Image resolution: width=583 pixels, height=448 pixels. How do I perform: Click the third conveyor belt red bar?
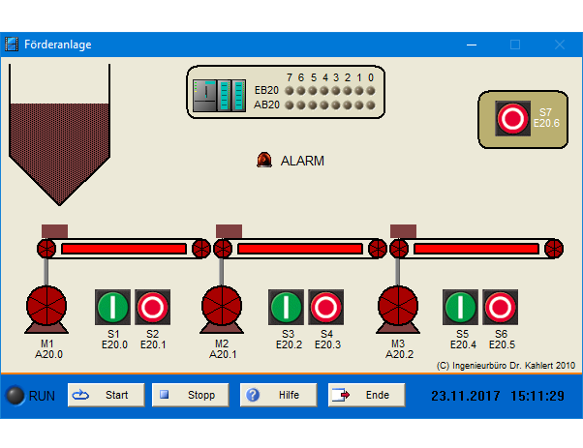(x=476, y=249)
